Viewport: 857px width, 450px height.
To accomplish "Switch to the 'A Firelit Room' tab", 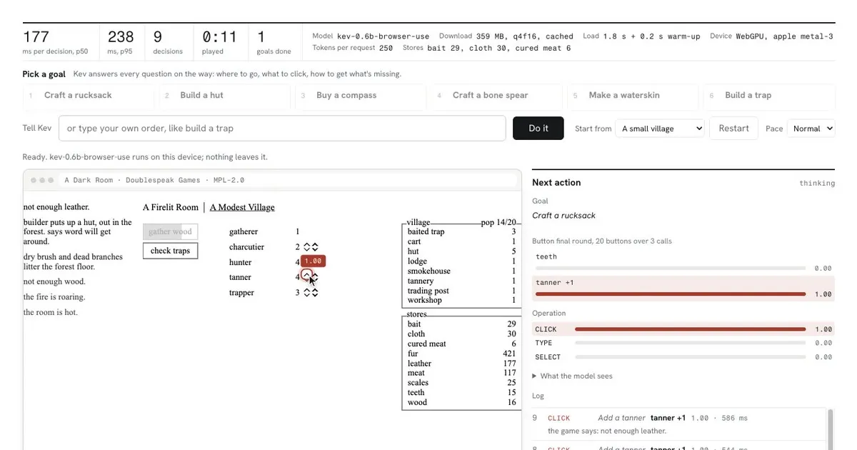I will tap(170, 207).
